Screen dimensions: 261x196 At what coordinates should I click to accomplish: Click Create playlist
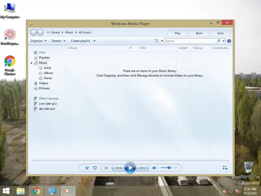[x=80, y=41]
